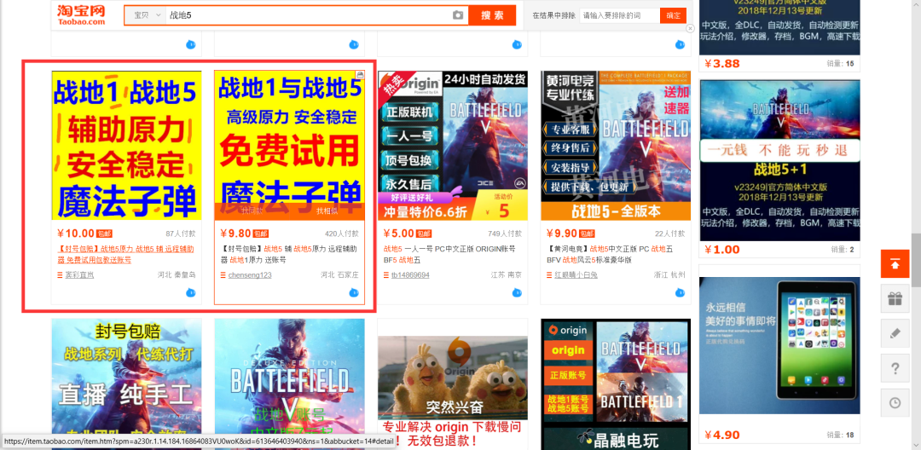Focus the 请输入要排除的词 exclude keyword field
The height and width of the screenshot is (450, 921).
click(620, 16)
